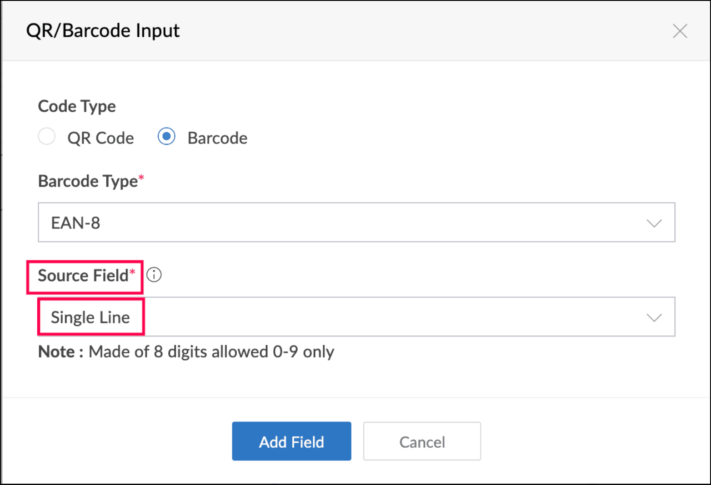The height and width of the screenshot is (485, 711).
Task: Click the EAN-8 selected value
Action: (x=76, y=223)
